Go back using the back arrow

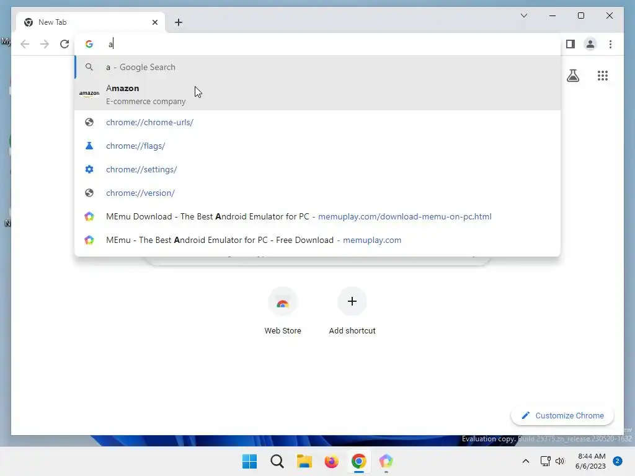[x=25, y=44]
